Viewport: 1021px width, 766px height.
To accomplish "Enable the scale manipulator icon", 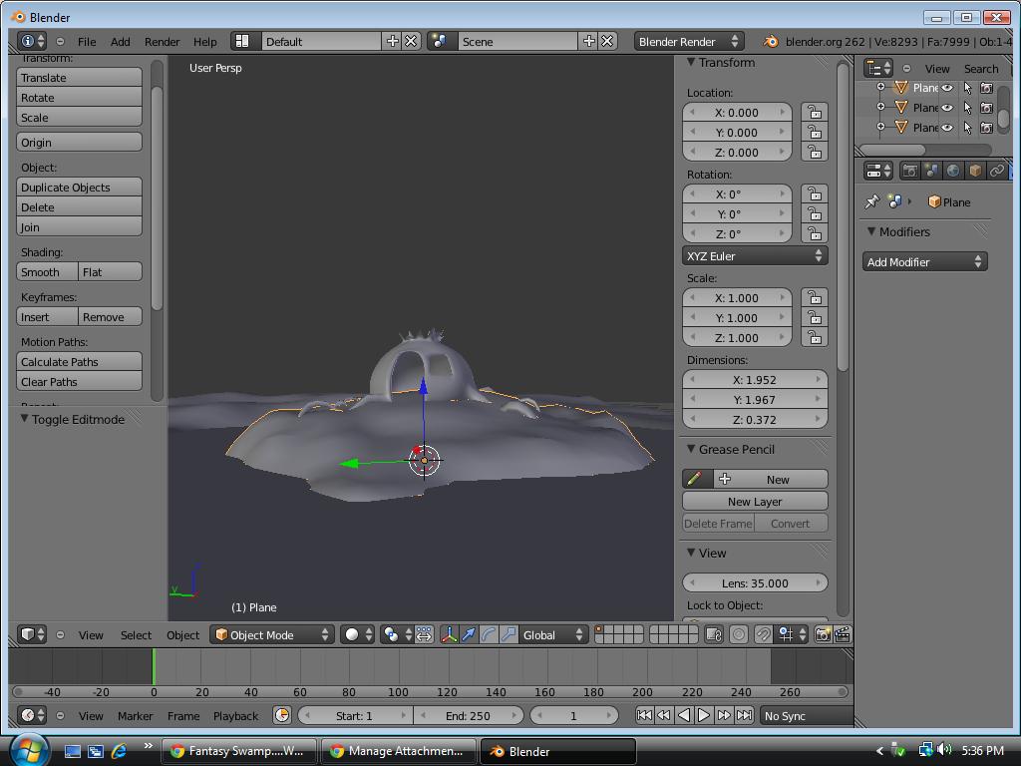I will tap(509, 634).
